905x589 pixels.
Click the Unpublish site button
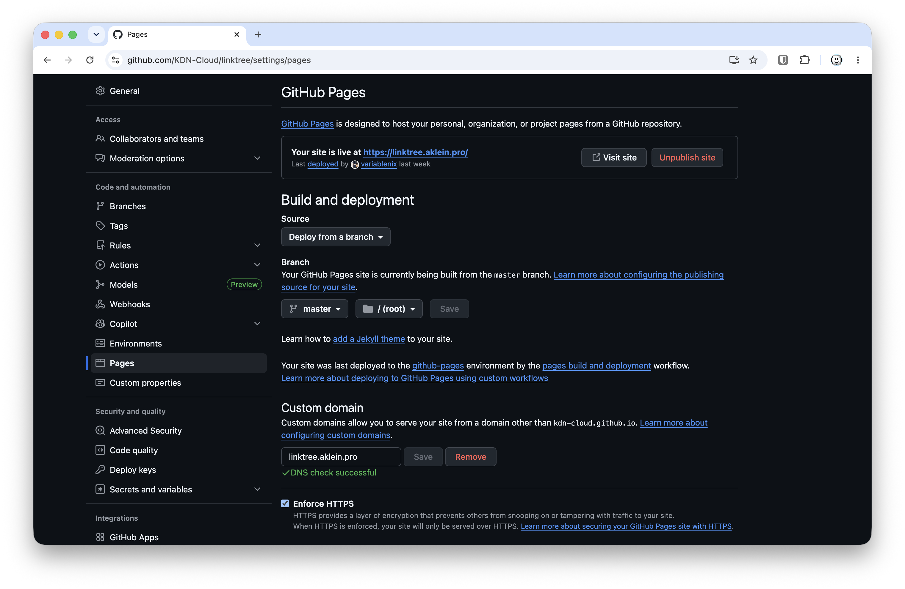coord(687,157)
